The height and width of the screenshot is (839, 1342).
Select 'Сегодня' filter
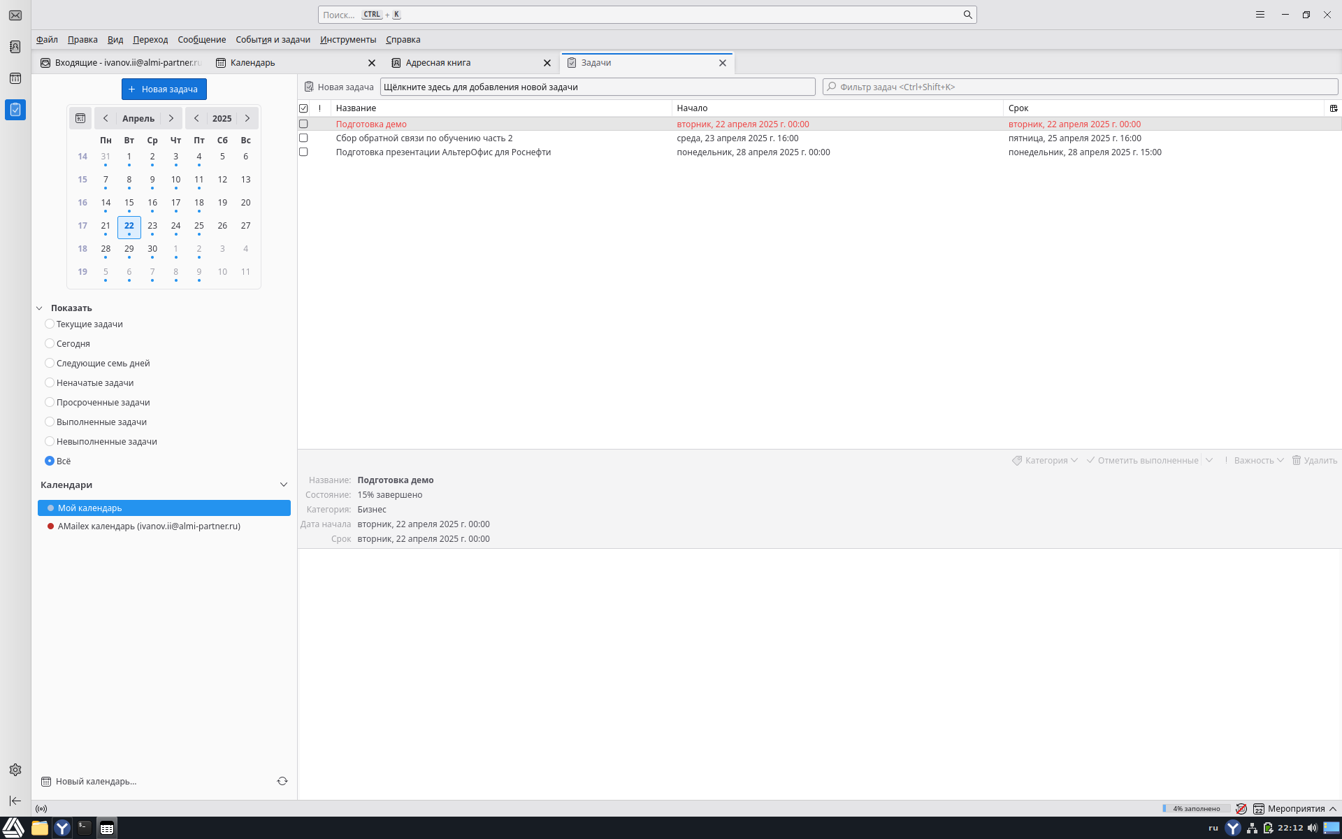tap(50, 343)
